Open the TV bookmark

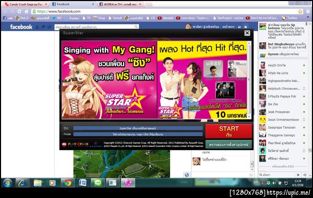pos(87,18)
